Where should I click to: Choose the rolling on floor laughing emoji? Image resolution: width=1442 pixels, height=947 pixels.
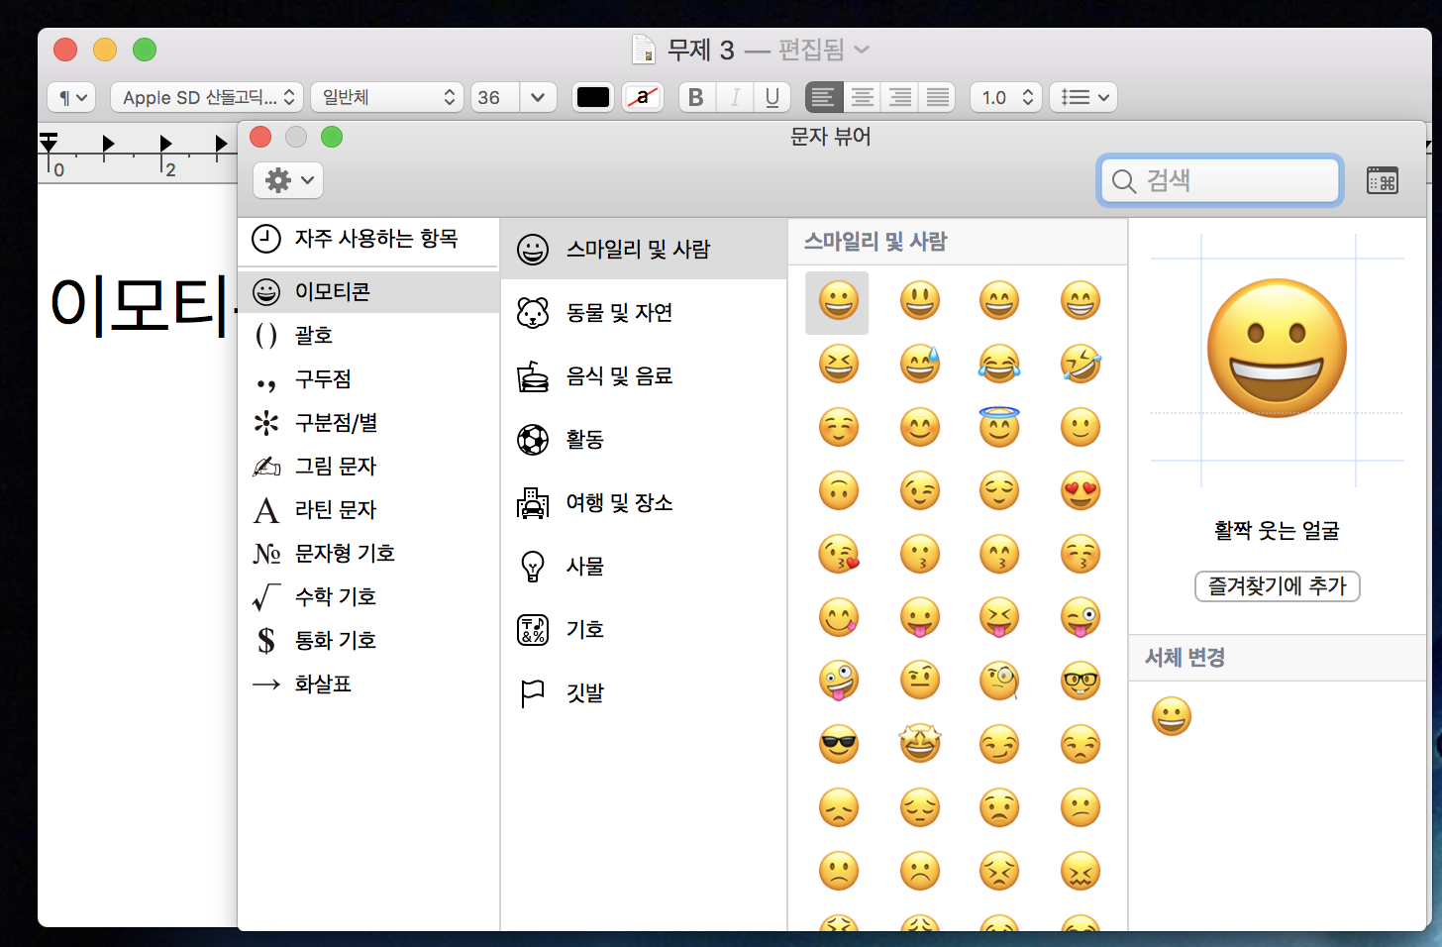tap(1081, 364)
